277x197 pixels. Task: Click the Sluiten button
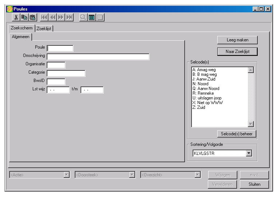point(254,184)
